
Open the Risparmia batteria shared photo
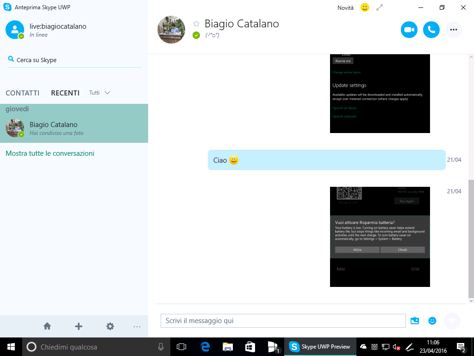tap(380, 237)
